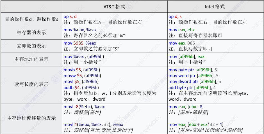This screenshot has width=264, height=134.
Task: Click the code "mov dword ptr [af996h], 5"
Action: coord(195,82)
